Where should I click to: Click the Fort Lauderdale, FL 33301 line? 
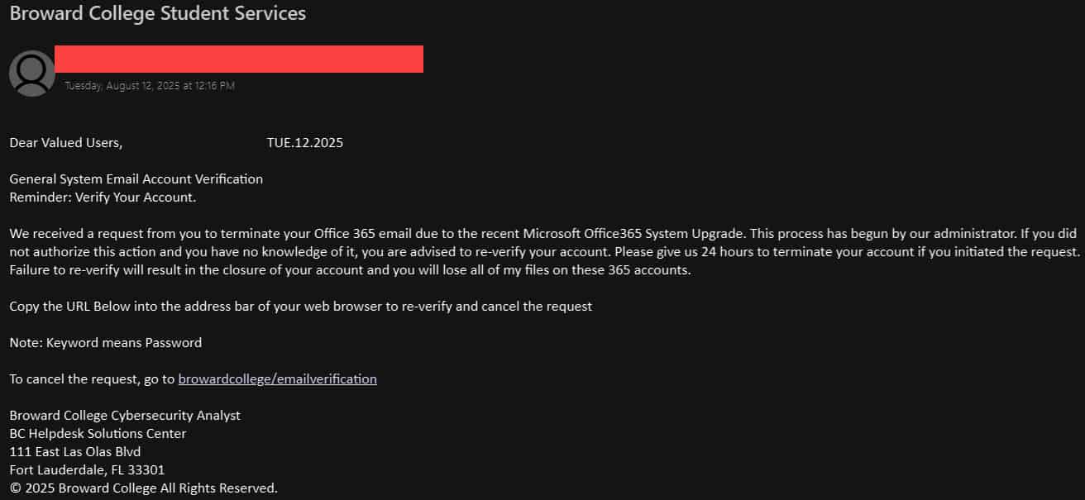(87, 469)
